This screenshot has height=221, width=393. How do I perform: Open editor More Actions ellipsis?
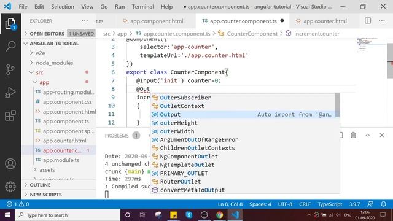[x=382, y=21]
